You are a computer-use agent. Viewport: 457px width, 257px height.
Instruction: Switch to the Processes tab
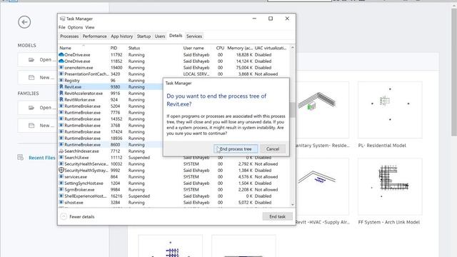pyautogui.click(x=69, y=36)
